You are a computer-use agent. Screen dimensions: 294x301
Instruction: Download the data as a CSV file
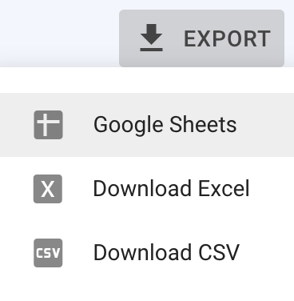[x=147, y=253]
